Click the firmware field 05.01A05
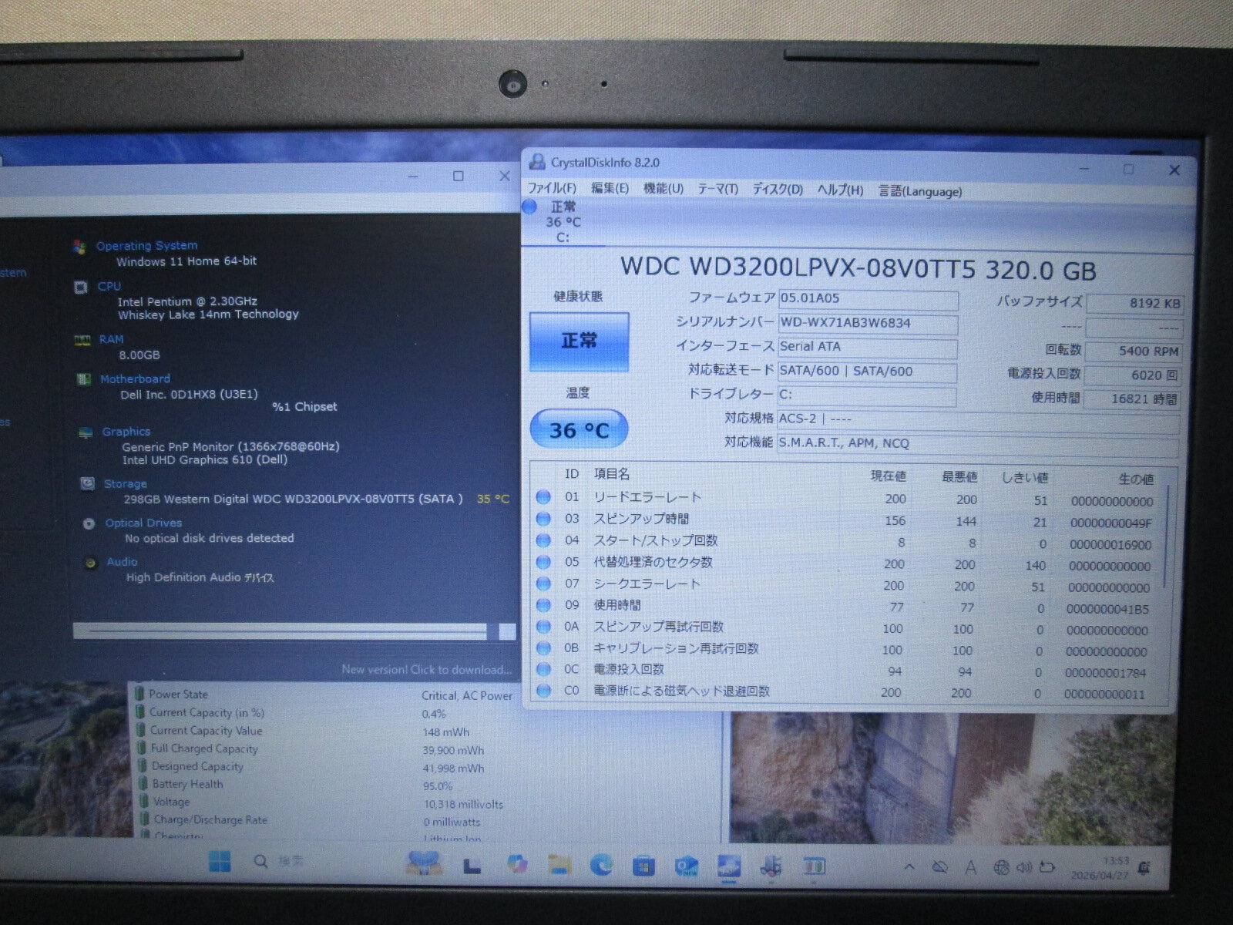The height and width of the screenshot is (925, 1233). 868,299
